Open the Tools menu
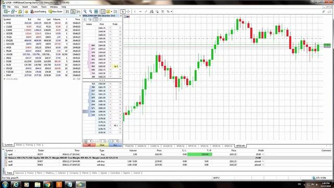 coord(44,7)
